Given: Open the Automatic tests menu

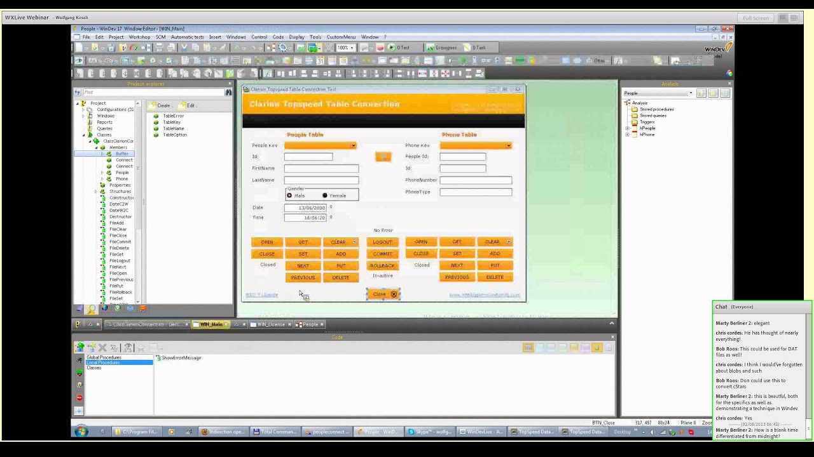Looking at the screenshot, I should pos(187,37).
